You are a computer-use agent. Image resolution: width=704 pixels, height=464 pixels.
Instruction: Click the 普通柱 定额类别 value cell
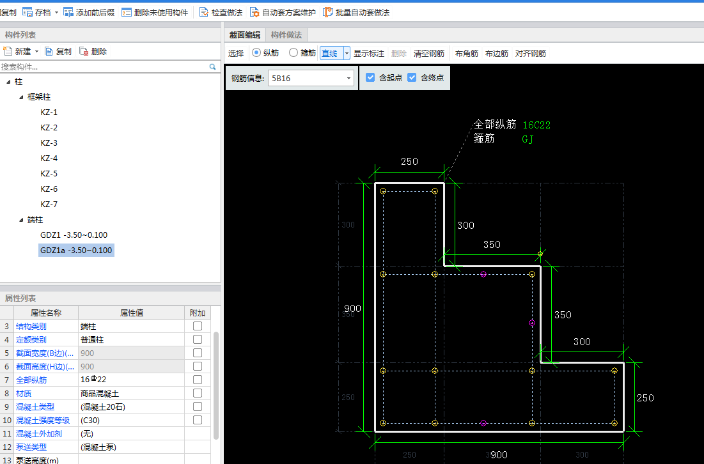coord(131,340)
